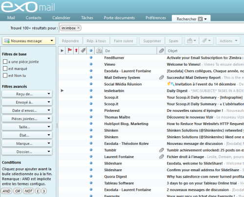Viewport: 244px width, 197px height.
Task: Open the Tâches tab
Action: 87,18
